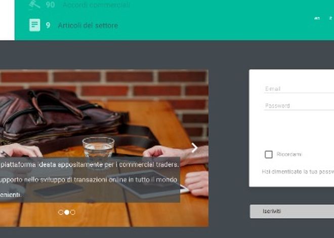Click the number 9 articles counter

pos(48,25)
